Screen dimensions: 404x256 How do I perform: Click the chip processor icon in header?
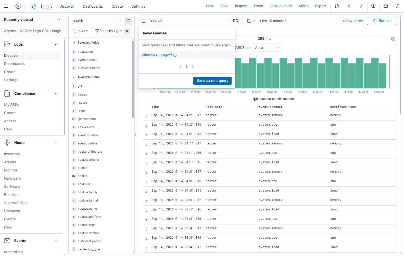(373, 6)
